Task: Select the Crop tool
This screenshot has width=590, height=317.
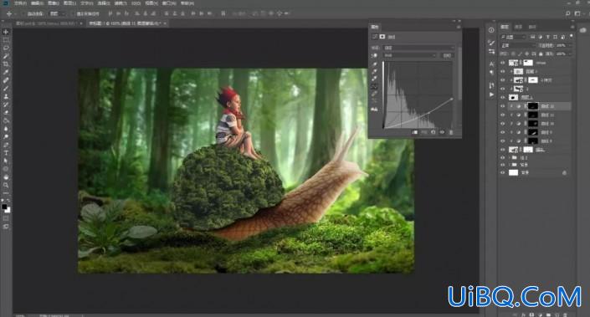Action: (x=6, y=64)
